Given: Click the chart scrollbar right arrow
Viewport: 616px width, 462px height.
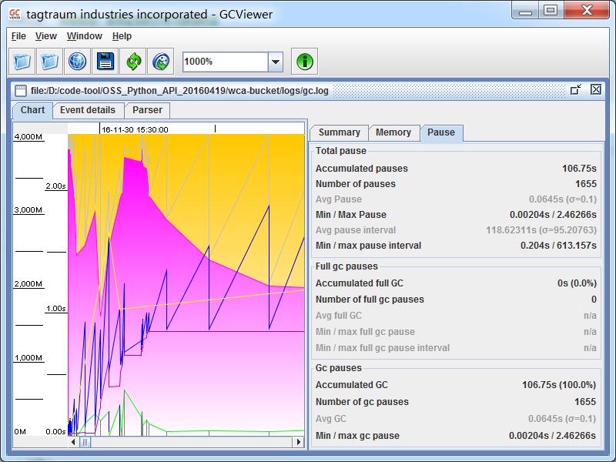Looking at the screenshot, I should coord(298,442).
